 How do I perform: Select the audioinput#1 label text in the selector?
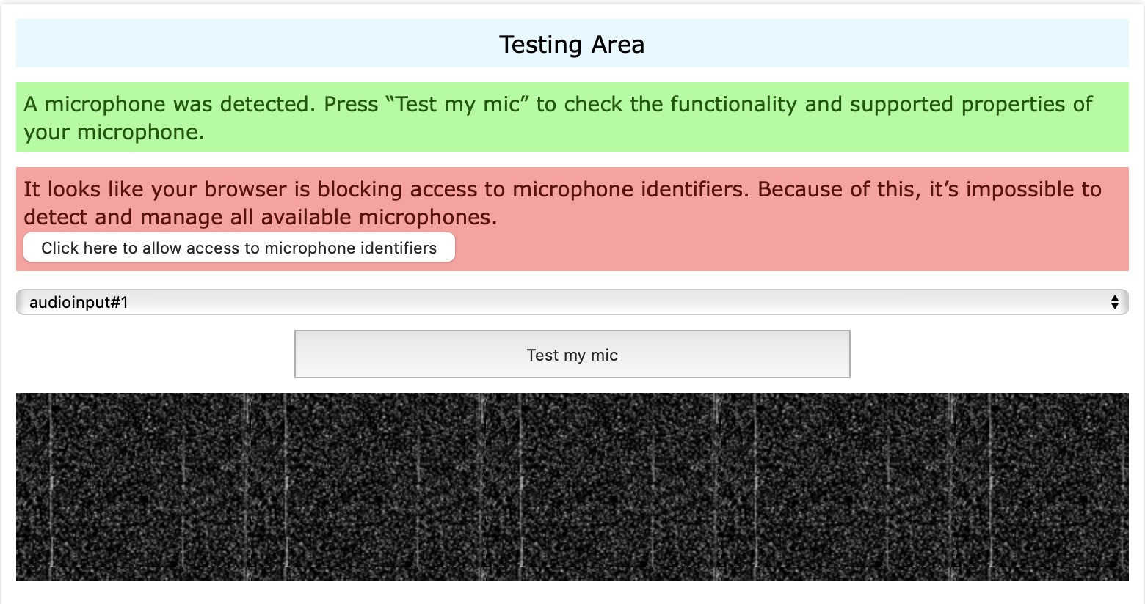79,302
